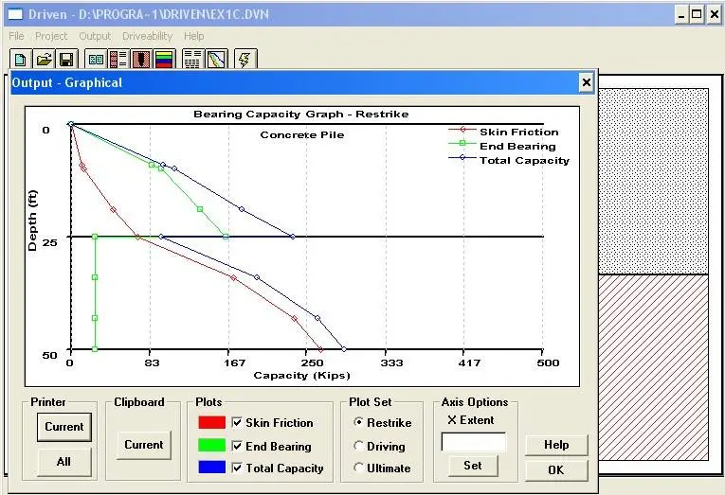The height and width of the screenshot is (495, 725).
Task: Click the soil layer list icon
Action: click(118, 59)
